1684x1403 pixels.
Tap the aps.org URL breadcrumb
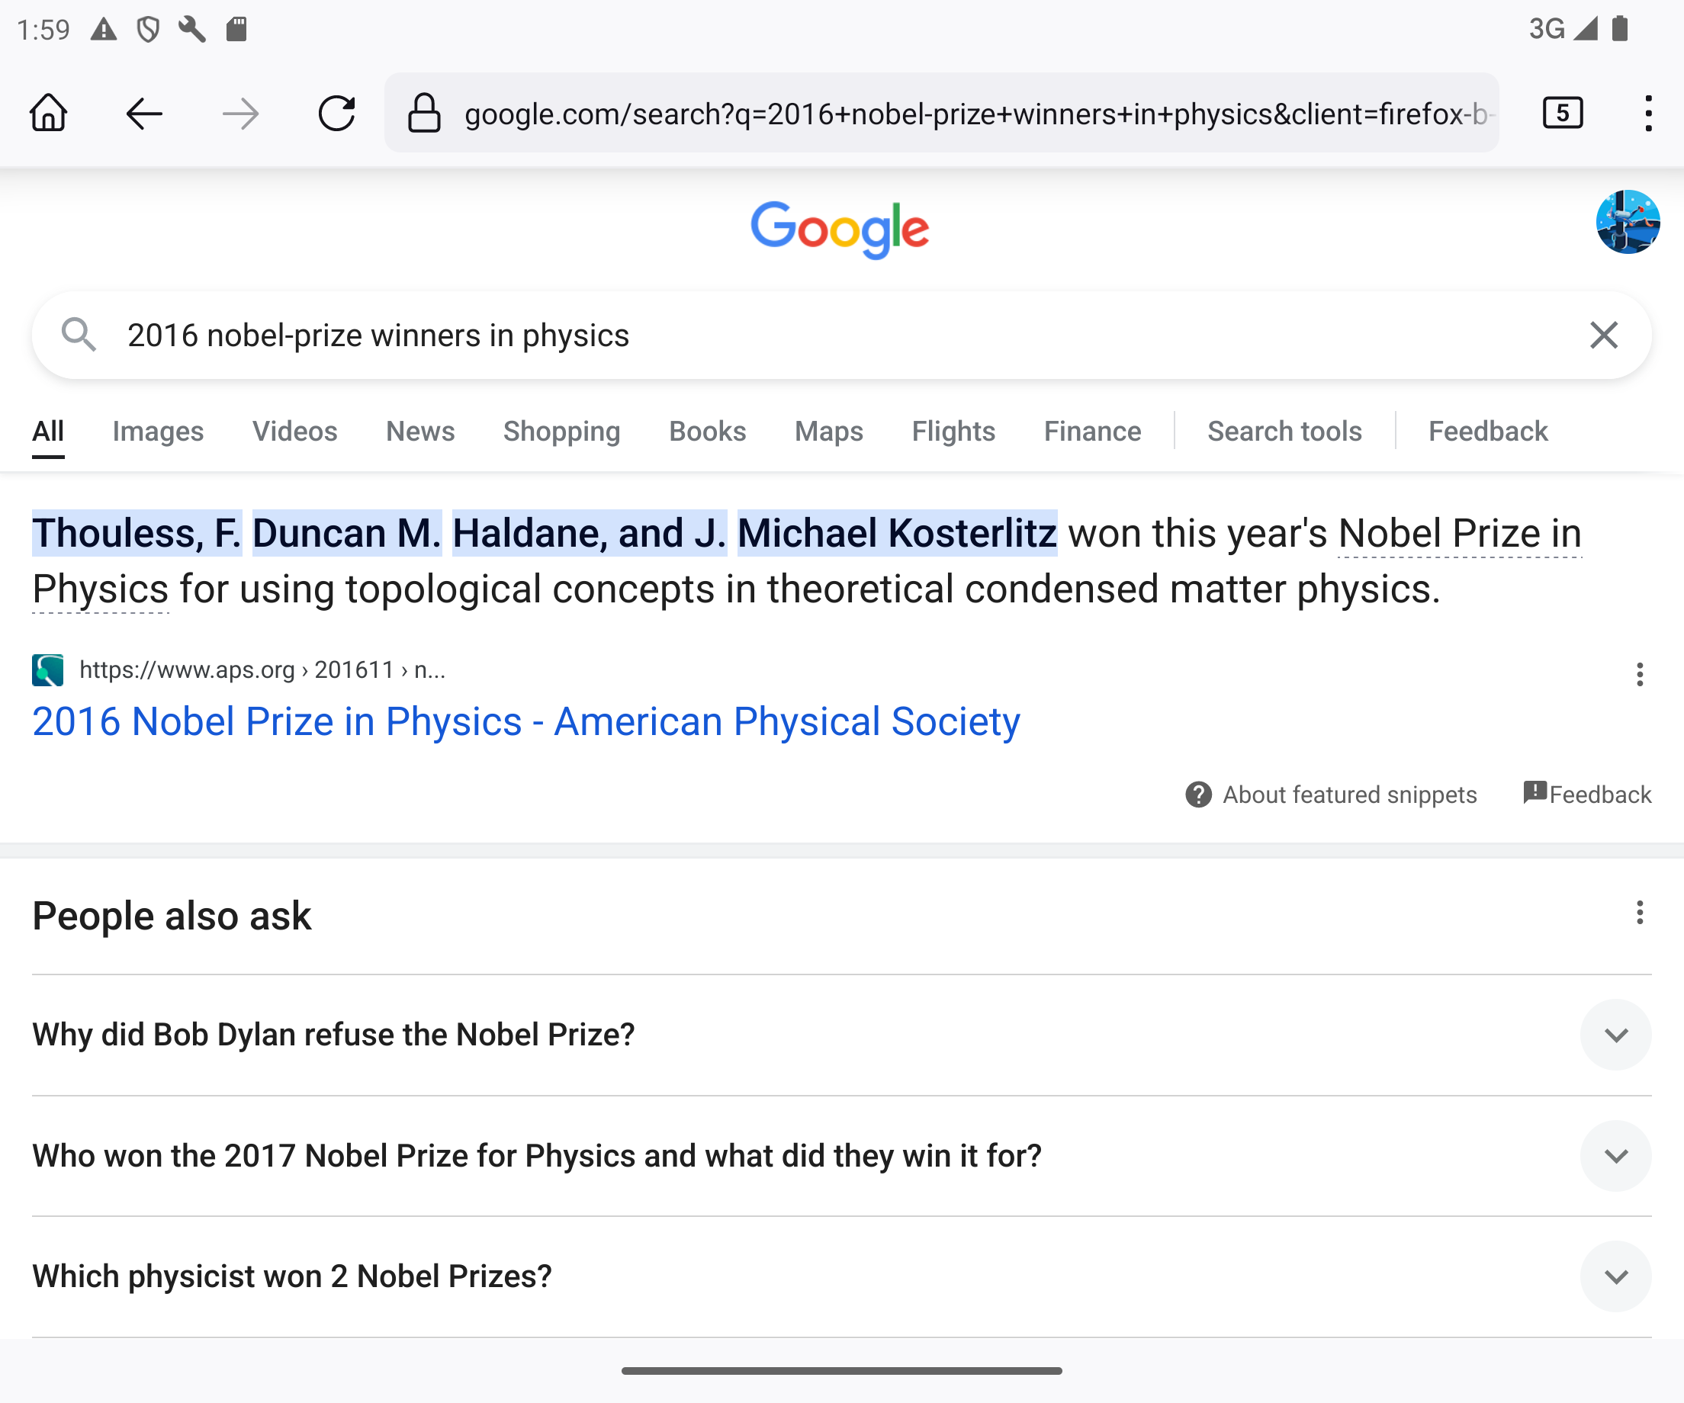click(x=262, y=670)
